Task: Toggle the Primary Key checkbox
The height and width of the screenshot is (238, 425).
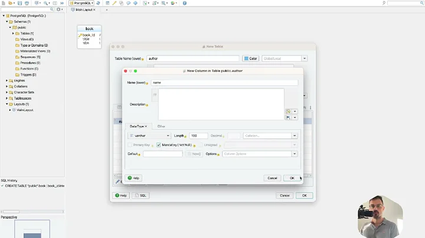Action: 130,145
